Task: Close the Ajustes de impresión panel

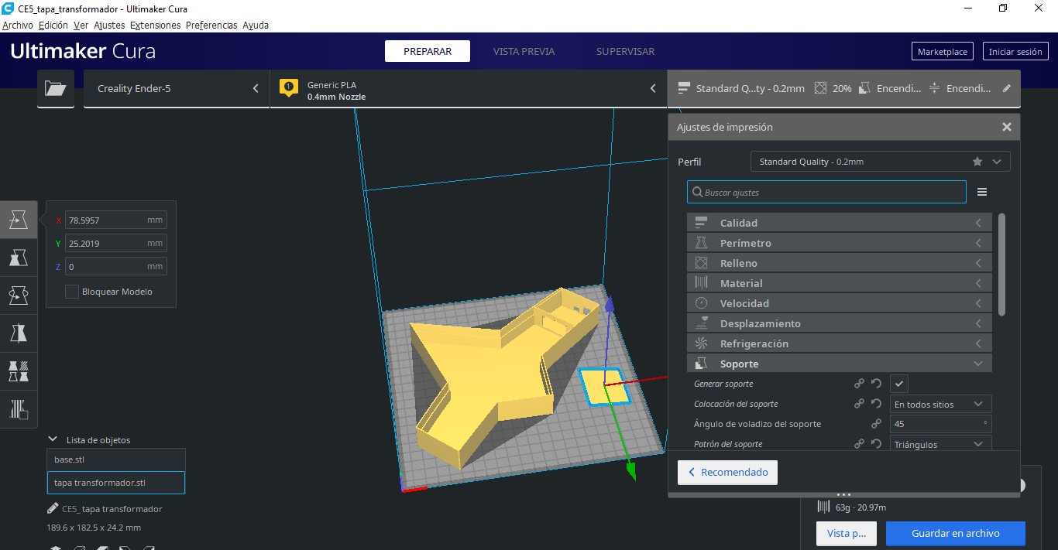Action: click(x=1007, y=127)
